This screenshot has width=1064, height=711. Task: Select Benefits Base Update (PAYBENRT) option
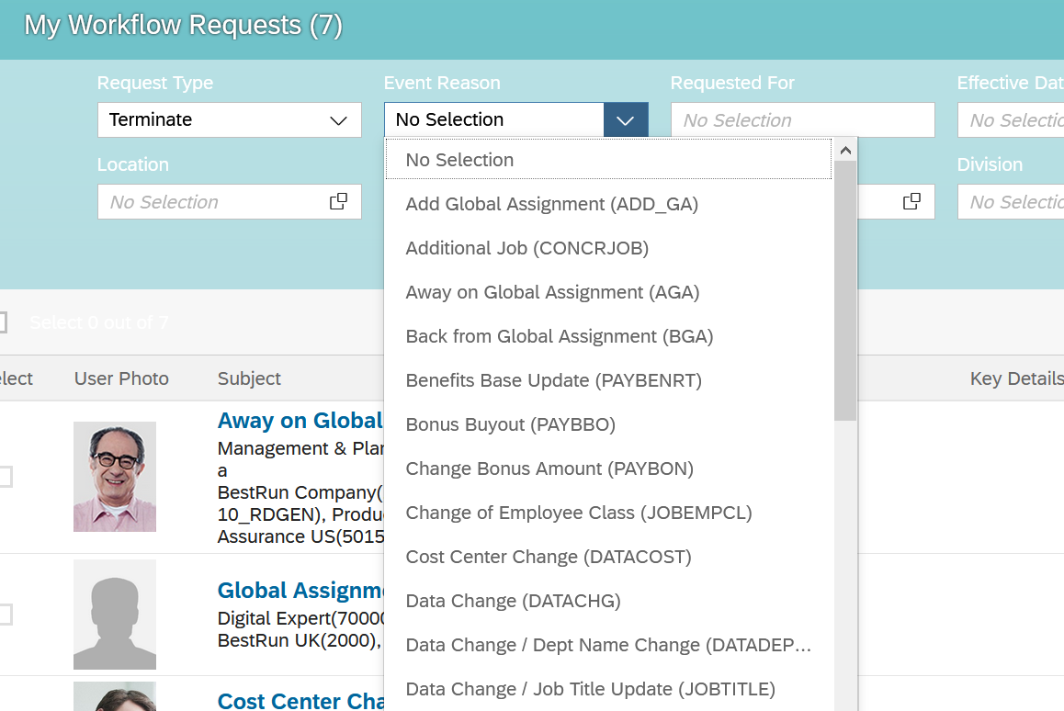click(608, 380)
